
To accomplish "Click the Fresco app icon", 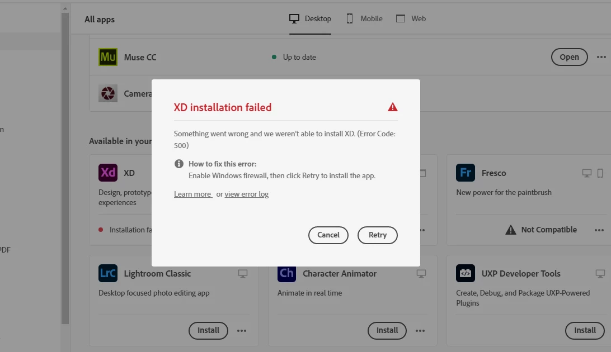I will [x=466, y=173].
